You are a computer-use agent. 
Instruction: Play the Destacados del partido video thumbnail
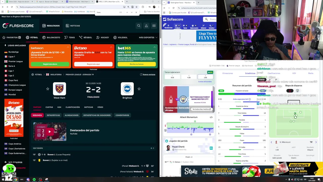coord(50,131)
